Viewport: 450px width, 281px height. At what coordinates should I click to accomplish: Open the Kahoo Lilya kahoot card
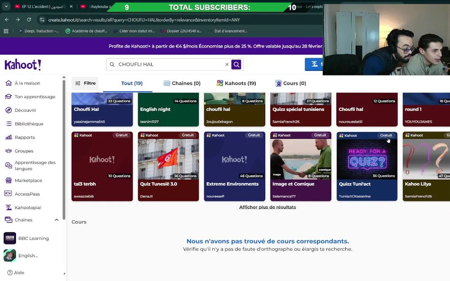427,167
